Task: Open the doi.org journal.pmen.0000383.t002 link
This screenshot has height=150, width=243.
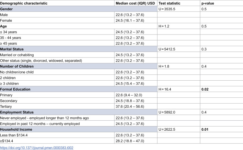Action: tap(37, 148)
